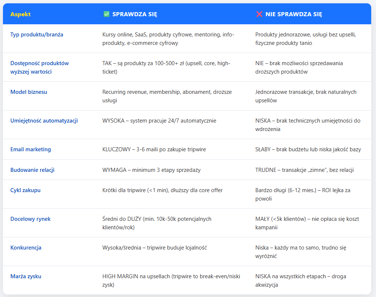376x297 pixels.
Task: Click the NIE SPRAWDZA SIĘ header text
Action: [x=294, y=14]
